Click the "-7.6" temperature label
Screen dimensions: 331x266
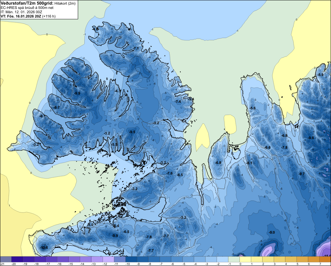click(169, 173)
